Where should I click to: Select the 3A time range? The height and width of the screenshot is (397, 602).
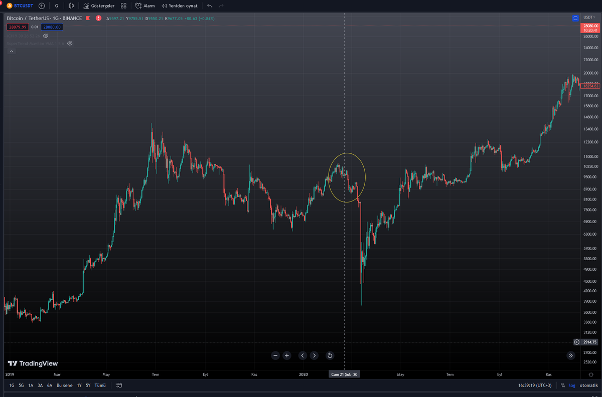click(40, 385)
